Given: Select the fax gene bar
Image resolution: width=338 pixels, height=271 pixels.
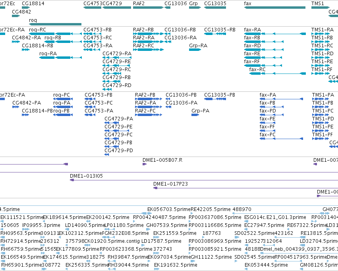Looking at the screenshot, I should click(x=275, y=8).
